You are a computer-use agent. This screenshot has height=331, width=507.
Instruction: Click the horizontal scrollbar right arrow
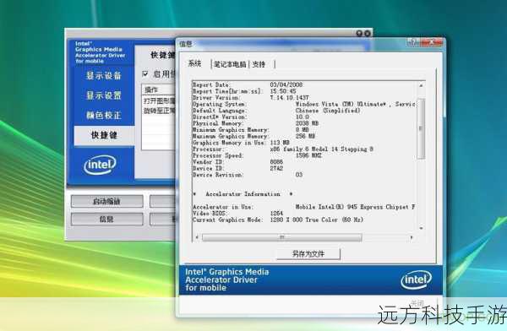pyautogui.click(x=412, y=237)
